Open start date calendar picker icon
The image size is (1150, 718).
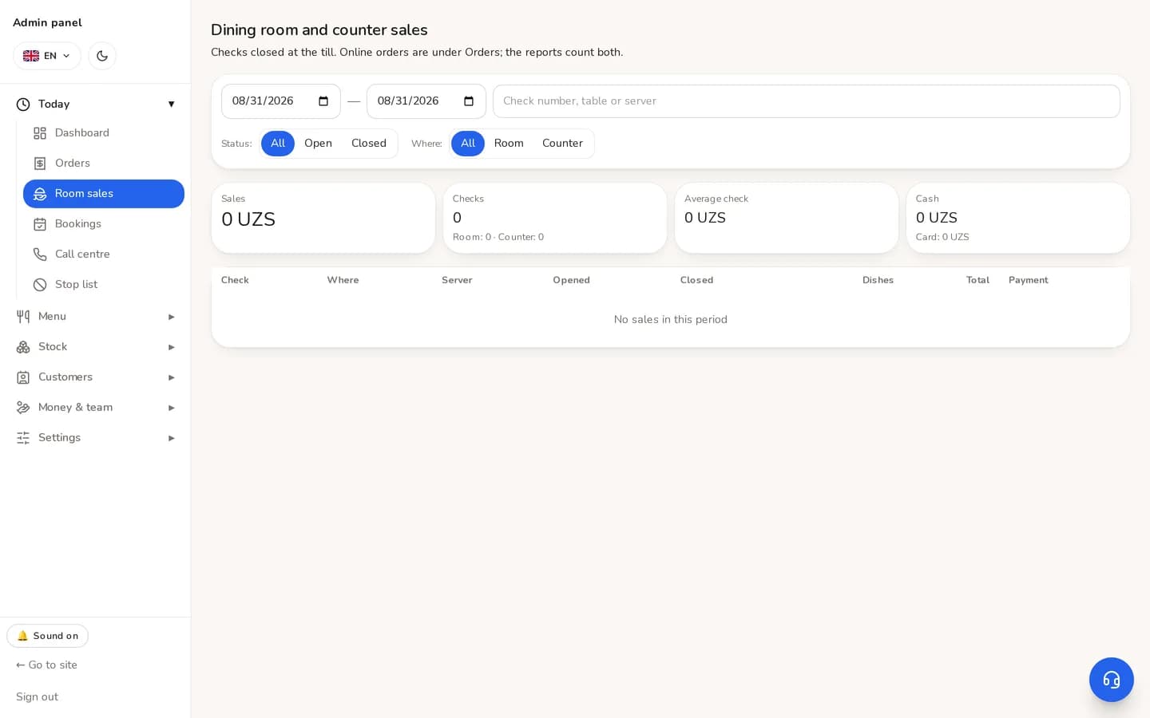(323, 101)
